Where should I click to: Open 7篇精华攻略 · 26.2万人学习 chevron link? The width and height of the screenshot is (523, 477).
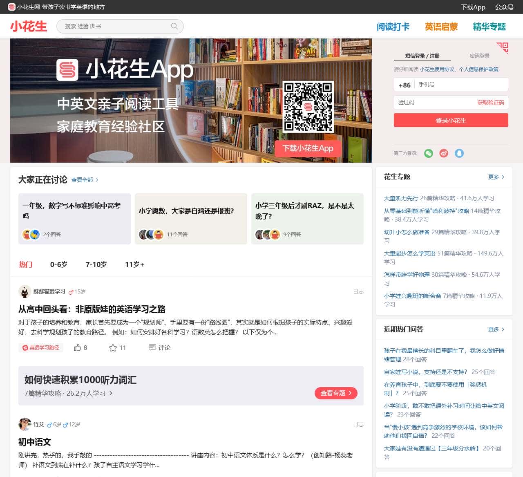(68, 393)
